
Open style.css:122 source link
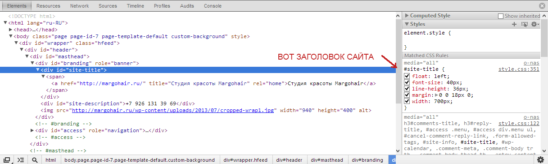(519, 123)
